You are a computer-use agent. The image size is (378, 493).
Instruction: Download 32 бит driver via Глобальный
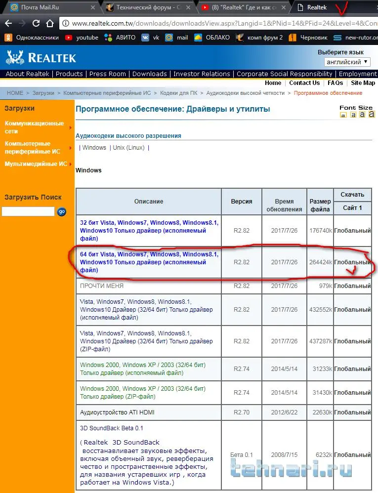[352, 231]
